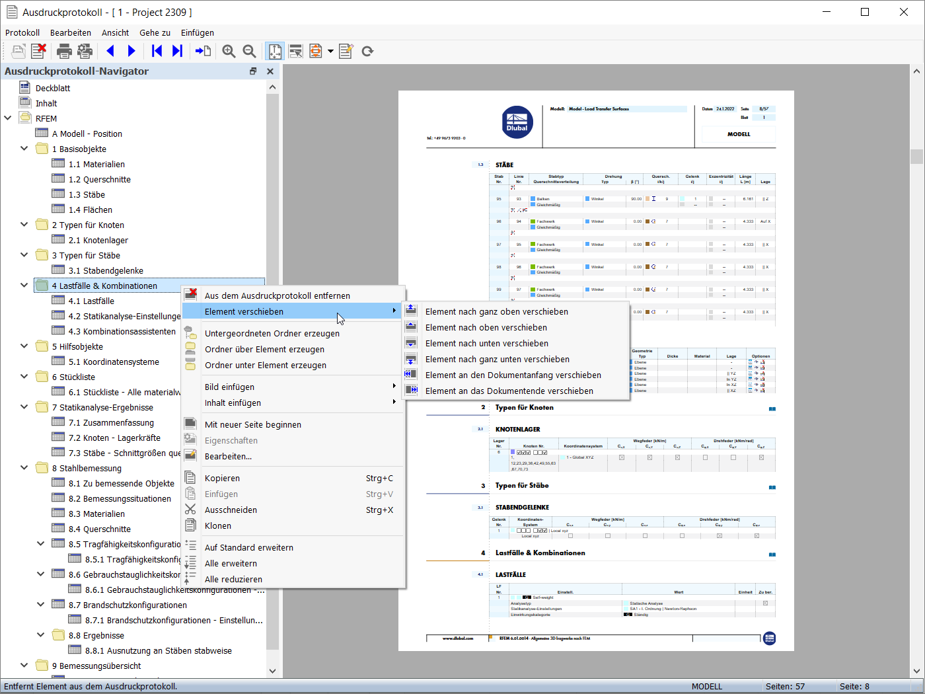The width and height of the screenshot is (925, 694).
Task: Click the zoom out magnifier icon
Action: (249, 51)
